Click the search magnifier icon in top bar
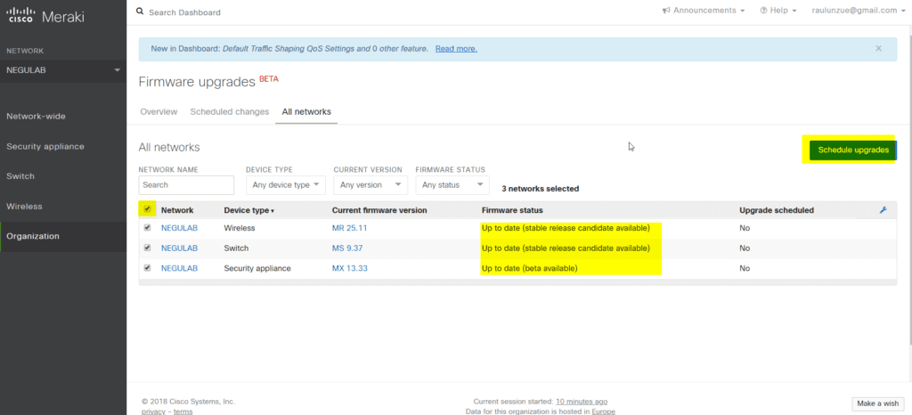This screenshot has width=912, height=415. 141,12
